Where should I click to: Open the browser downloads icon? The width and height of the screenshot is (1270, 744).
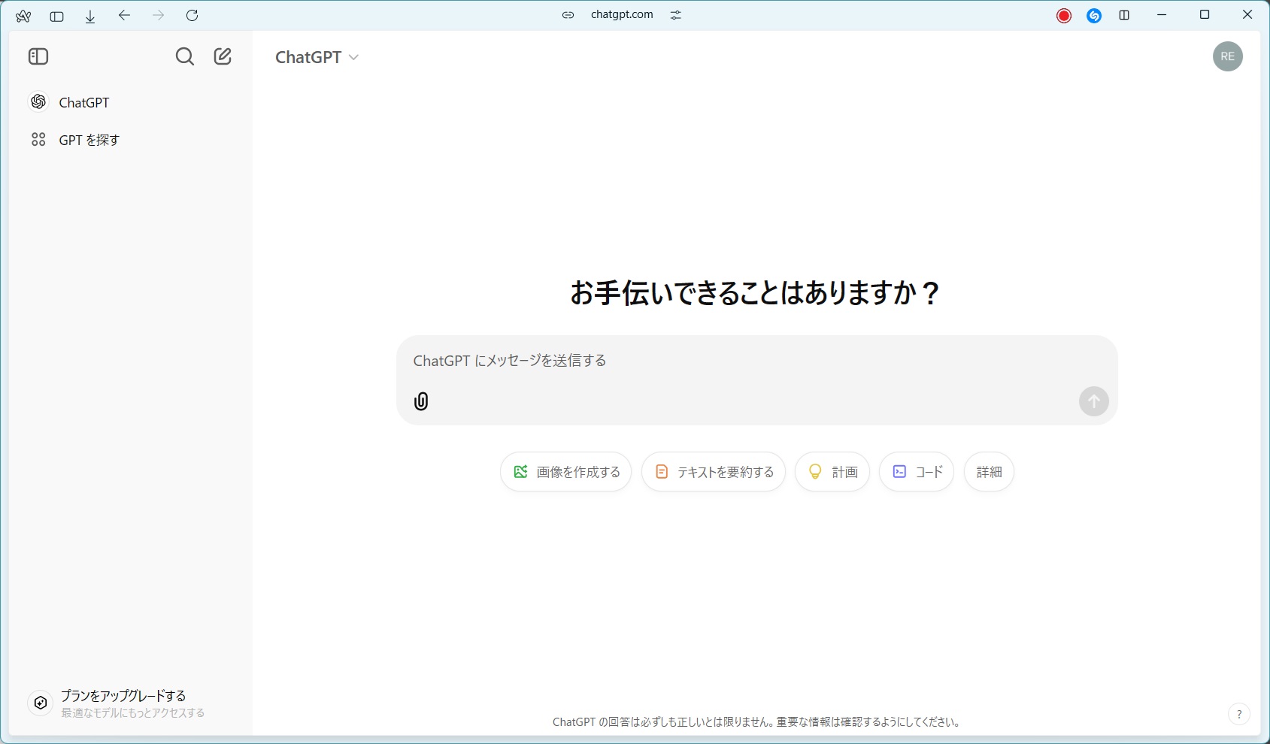tap(90, 16)
